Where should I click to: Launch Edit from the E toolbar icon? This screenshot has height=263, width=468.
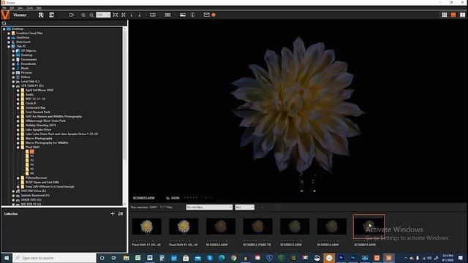[x=51, y=15]
